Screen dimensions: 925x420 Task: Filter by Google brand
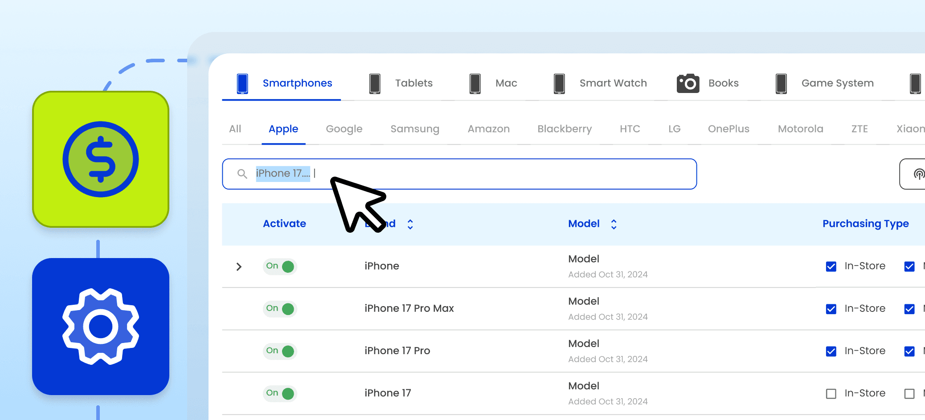click(344, 129)
